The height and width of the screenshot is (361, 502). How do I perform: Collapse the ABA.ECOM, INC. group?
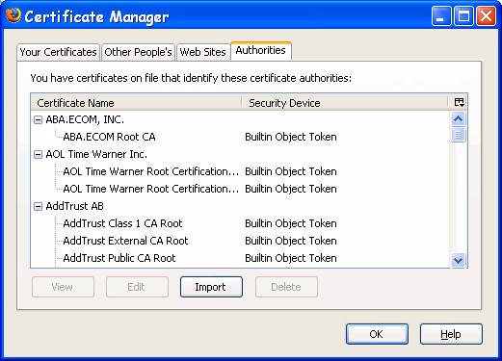[x=38, y=120]
